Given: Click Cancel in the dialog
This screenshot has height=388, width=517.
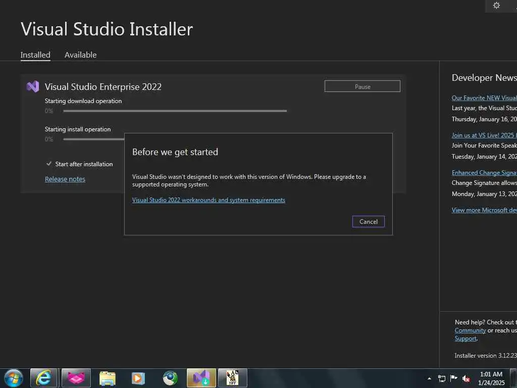Looking at the screenshot, I should [x=368, y=222].
